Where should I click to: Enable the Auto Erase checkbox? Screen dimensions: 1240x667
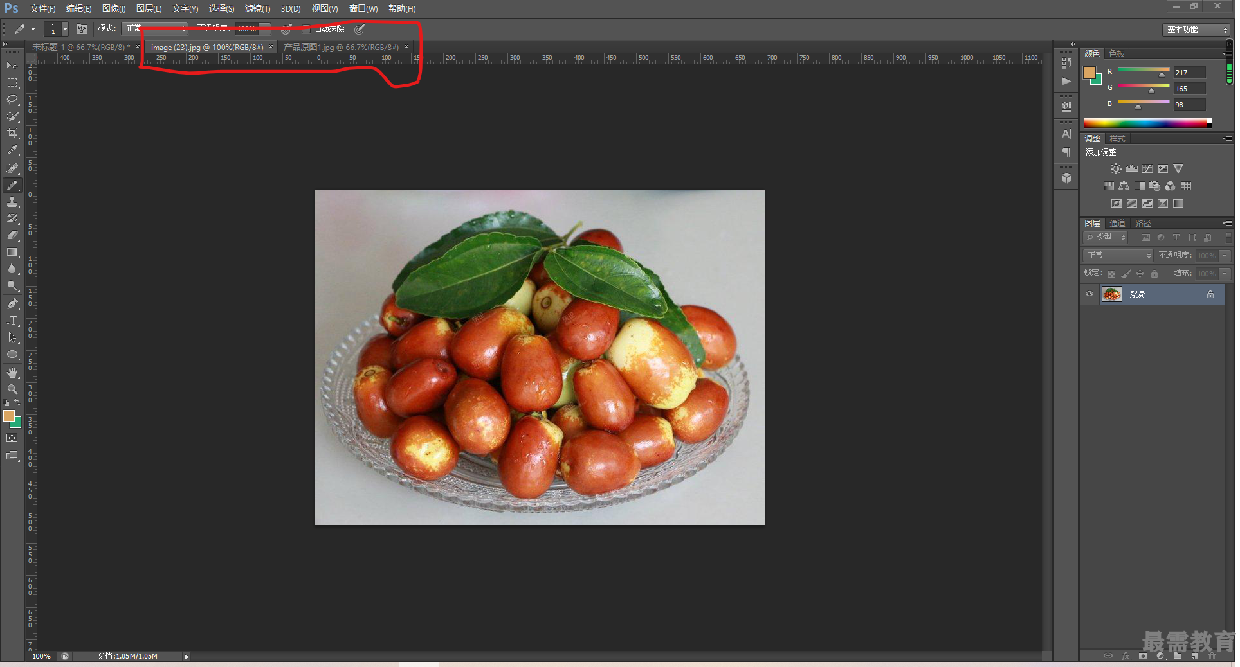pos(307,29)
